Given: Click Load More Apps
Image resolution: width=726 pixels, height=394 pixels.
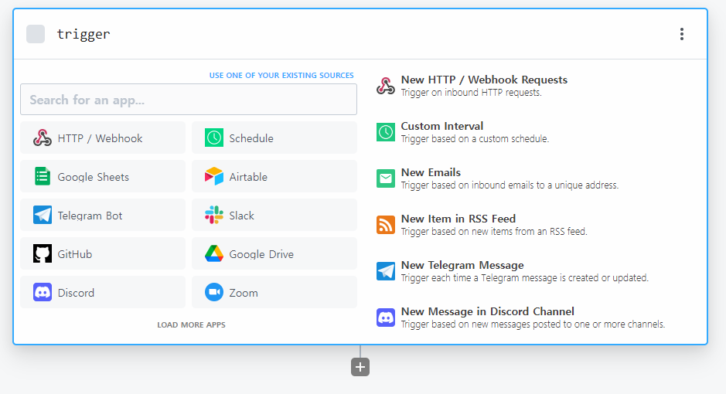Looking at the screenshot, I should coord(191,324).
